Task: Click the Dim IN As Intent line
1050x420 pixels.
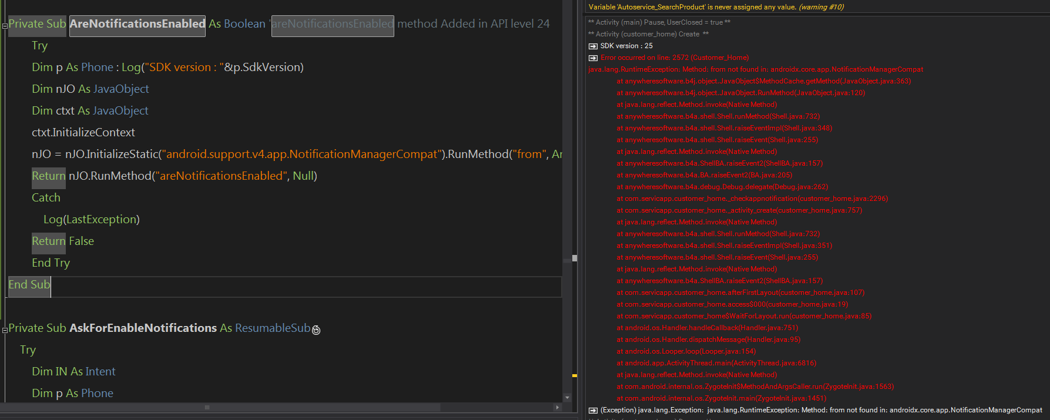Action: click(73, 372)
